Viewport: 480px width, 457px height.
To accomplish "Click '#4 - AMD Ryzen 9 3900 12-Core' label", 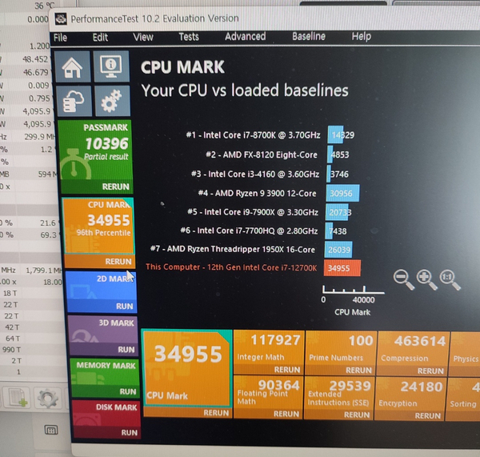I will click(x=257, y=193).
